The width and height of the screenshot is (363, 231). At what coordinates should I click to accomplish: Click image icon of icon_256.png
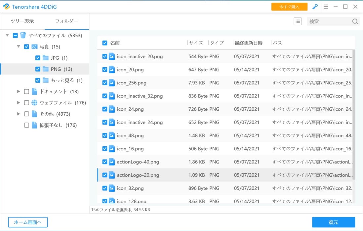click(112, 83)
